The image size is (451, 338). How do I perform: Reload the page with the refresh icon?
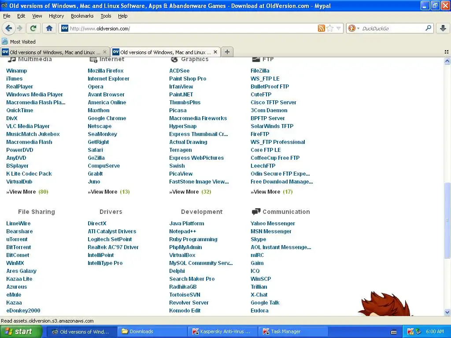[33, 28]
